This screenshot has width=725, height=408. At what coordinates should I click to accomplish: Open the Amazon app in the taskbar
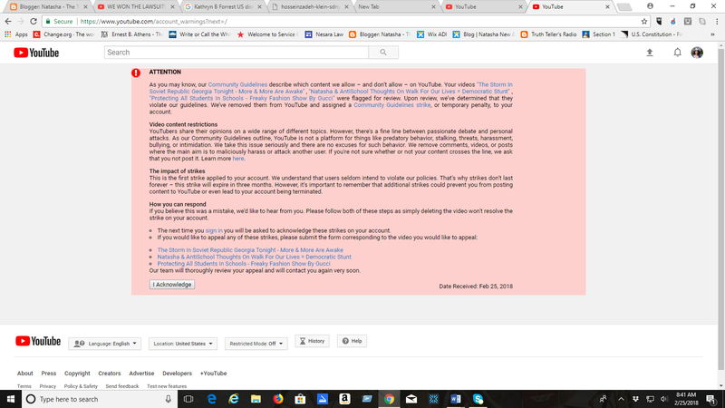tap(345, 399)
